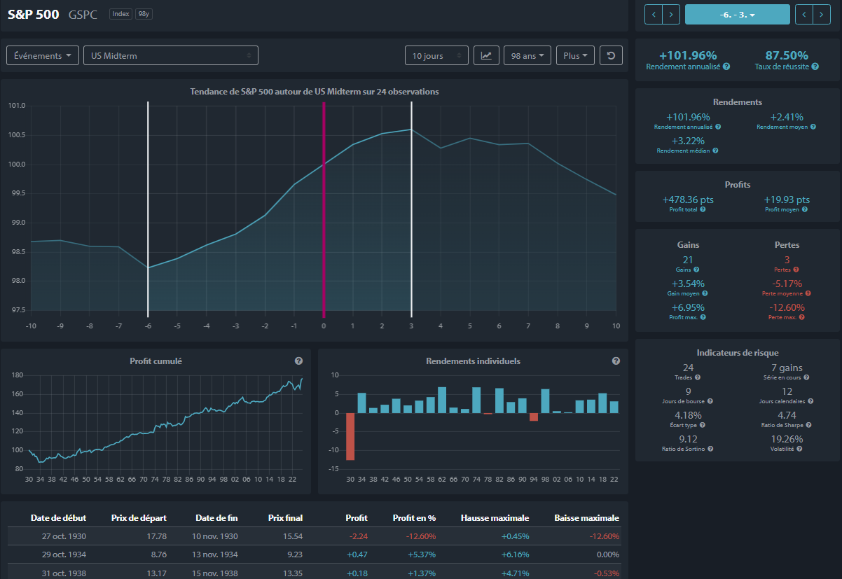Click the +5.37% profit cell
This screenshot has height=579, width=842.
tap(421, 554)
